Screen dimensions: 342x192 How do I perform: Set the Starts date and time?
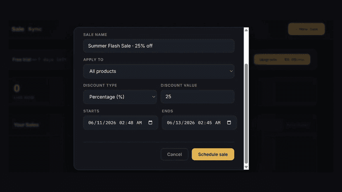121,123
